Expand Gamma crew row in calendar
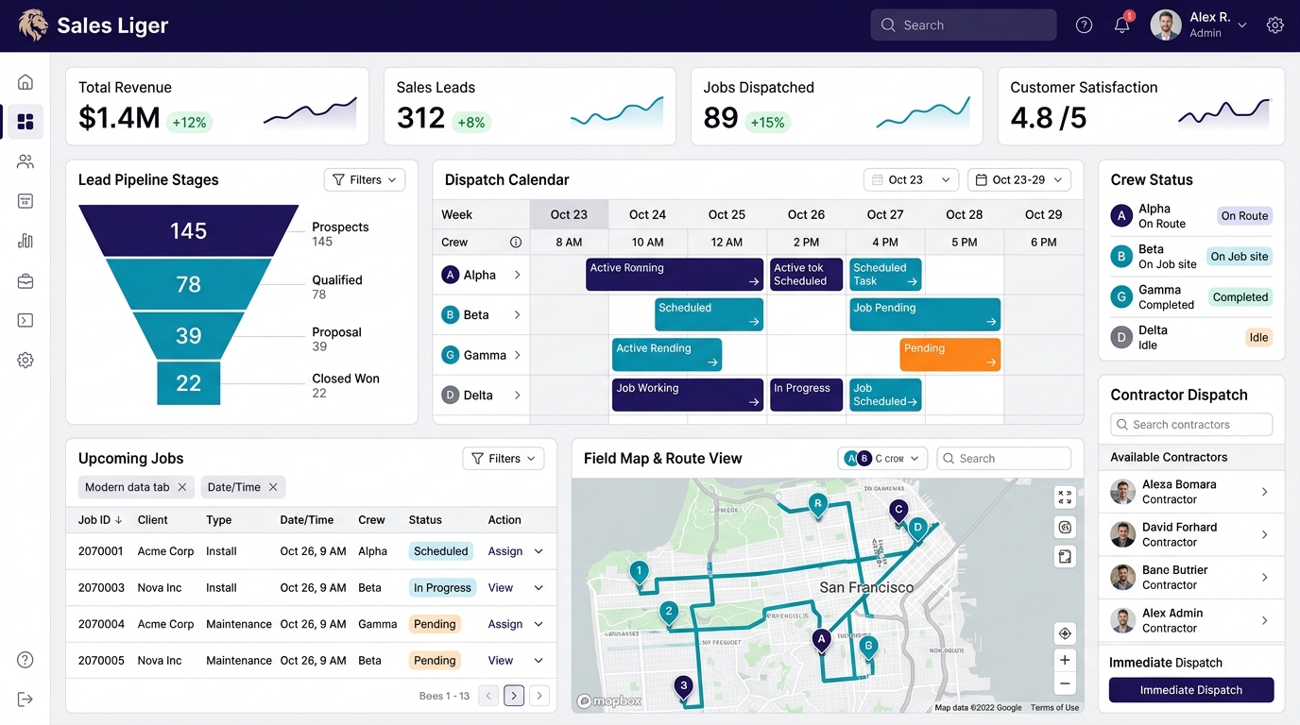Viewport: 1300px width, 725px height. pyautogui.click(x=518, y=355)
